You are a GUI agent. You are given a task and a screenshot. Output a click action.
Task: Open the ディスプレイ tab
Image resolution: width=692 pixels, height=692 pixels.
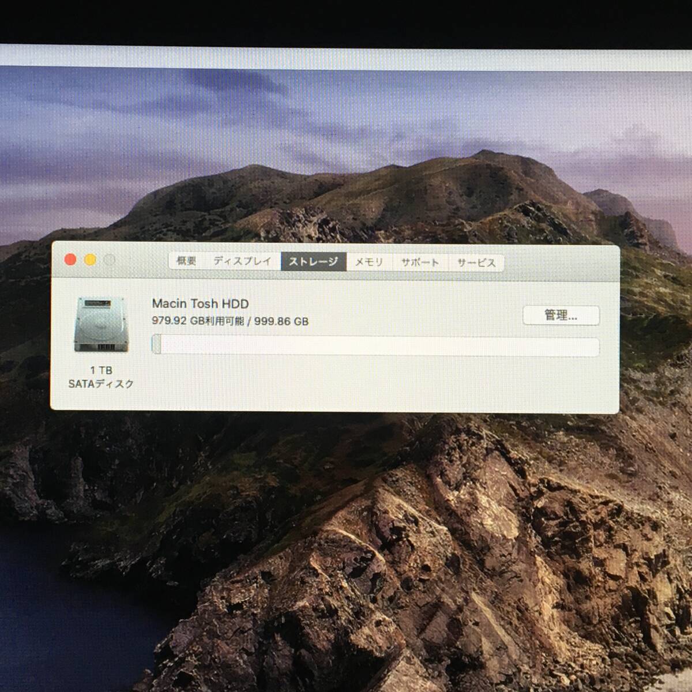243,261
